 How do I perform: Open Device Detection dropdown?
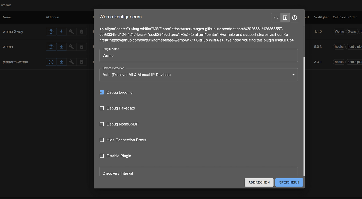198,75
